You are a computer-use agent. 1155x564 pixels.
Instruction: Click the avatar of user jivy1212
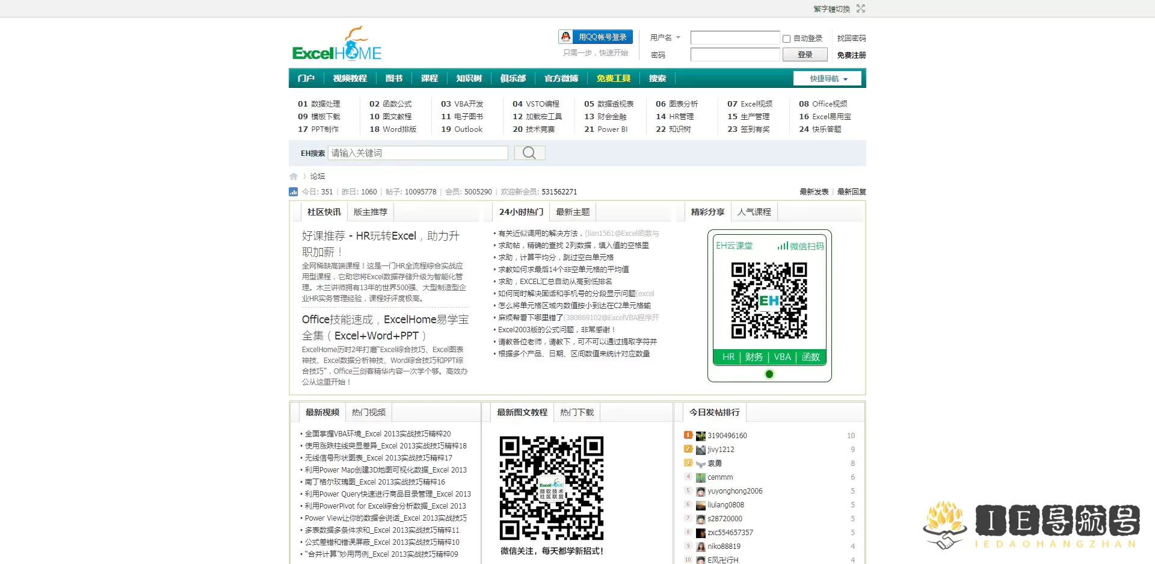700,450
